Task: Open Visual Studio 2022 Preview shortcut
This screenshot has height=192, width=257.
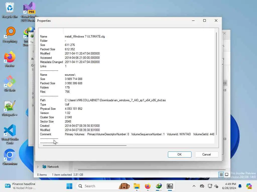Action: pos(29,12)
